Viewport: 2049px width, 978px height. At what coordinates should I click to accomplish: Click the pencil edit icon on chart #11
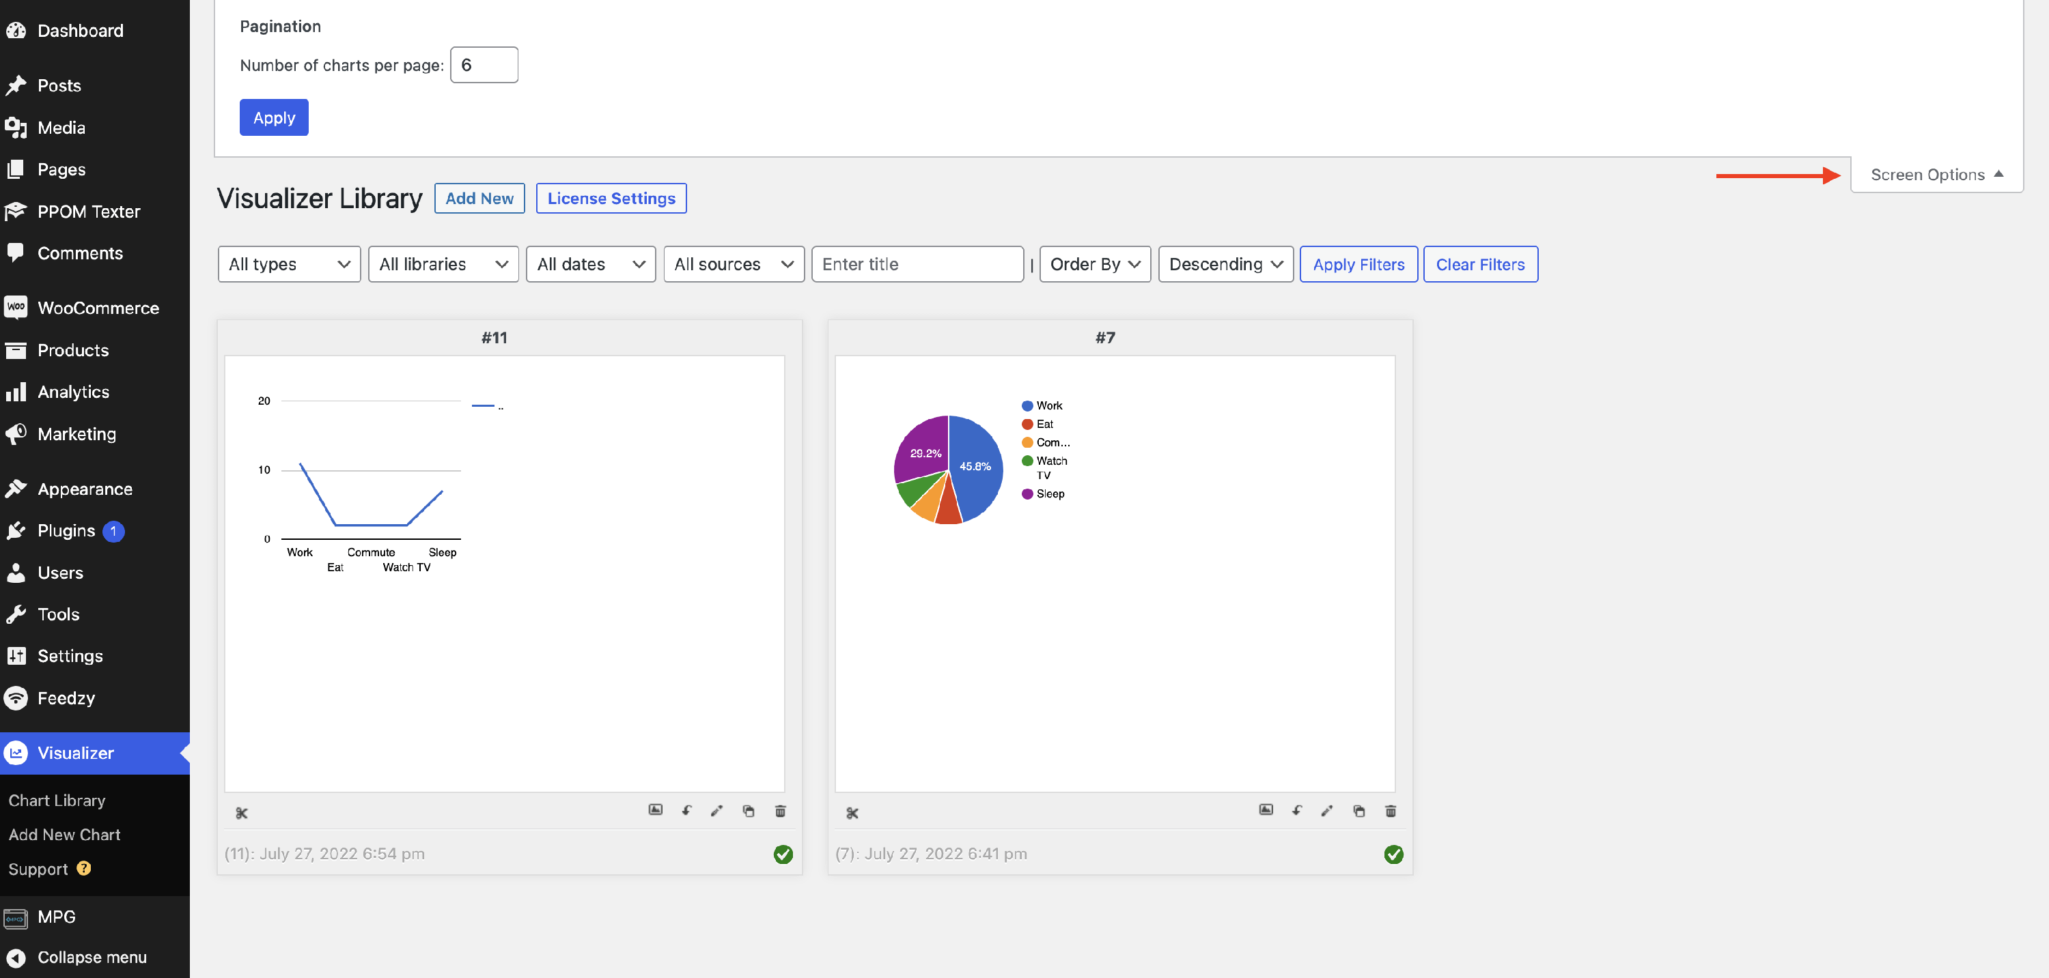716,811
